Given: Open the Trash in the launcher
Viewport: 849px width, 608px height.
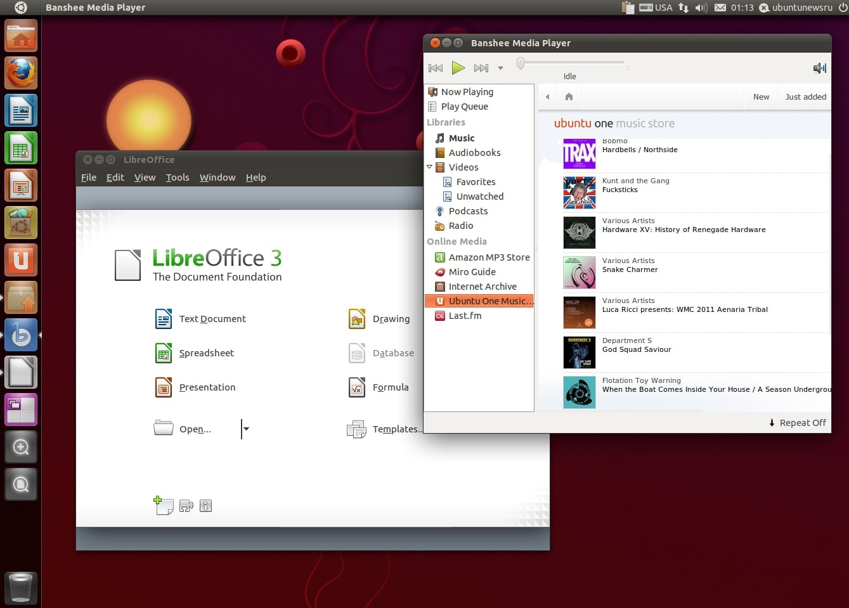Looking at the screenshot, I should 21,588.
